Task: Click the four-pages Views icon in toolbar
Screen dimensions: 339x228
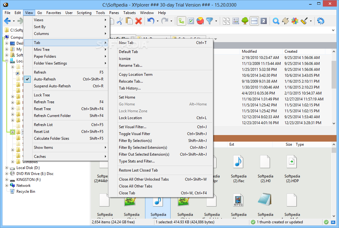Action: coord(226,21)
